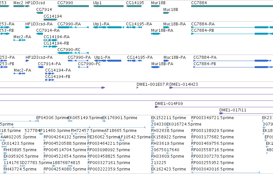273x174 pixels.
Task: Click protein CG7884-PB
Action: 204,64
